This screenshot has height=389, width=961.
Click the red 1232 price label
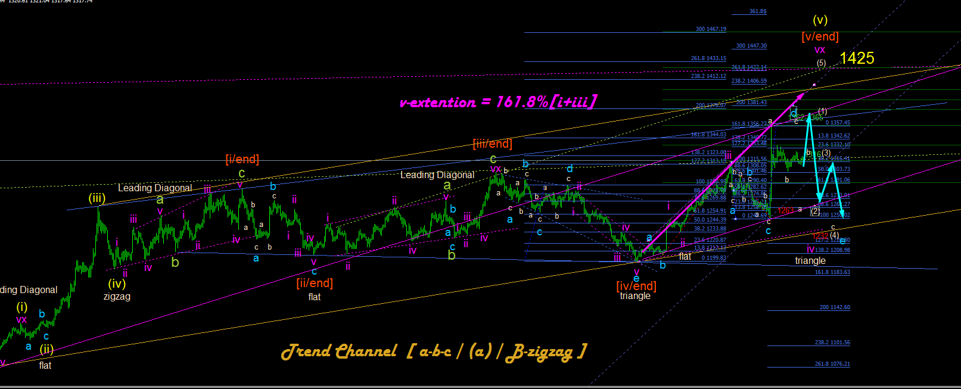pyautogui.click(x=820, y=237)
